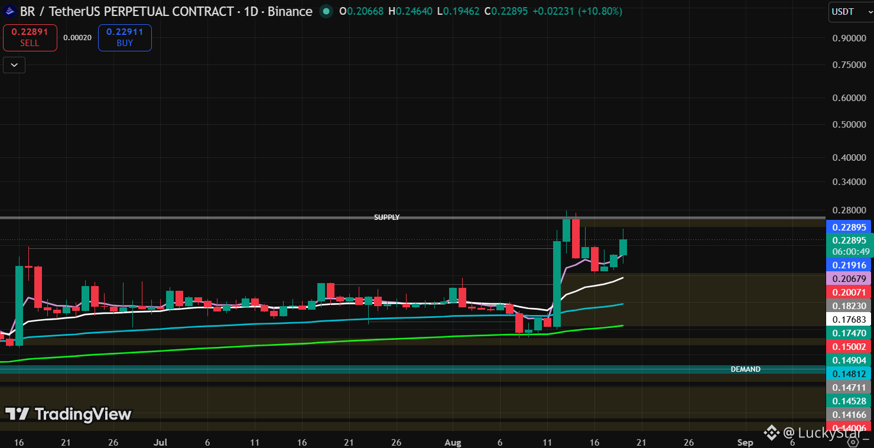This screenshot has width=874, height=448.
Task: Click the BR coin logo icon
Action: tap(9, 11)
